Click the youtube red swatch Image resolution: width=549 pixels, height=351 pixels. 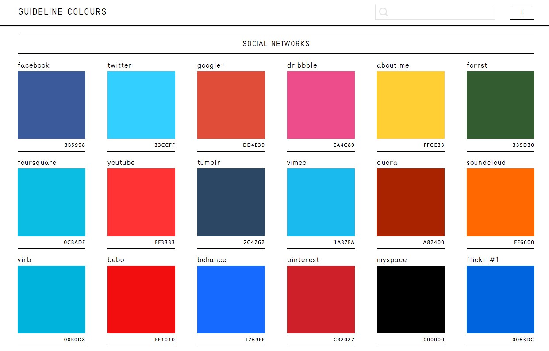click(x=141, y=202)
